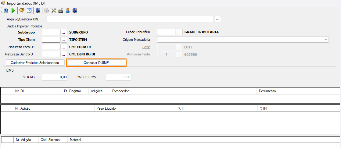Click into the Tipo Item code field
Viewport: 341px width, 148px height.
point(51,40)
